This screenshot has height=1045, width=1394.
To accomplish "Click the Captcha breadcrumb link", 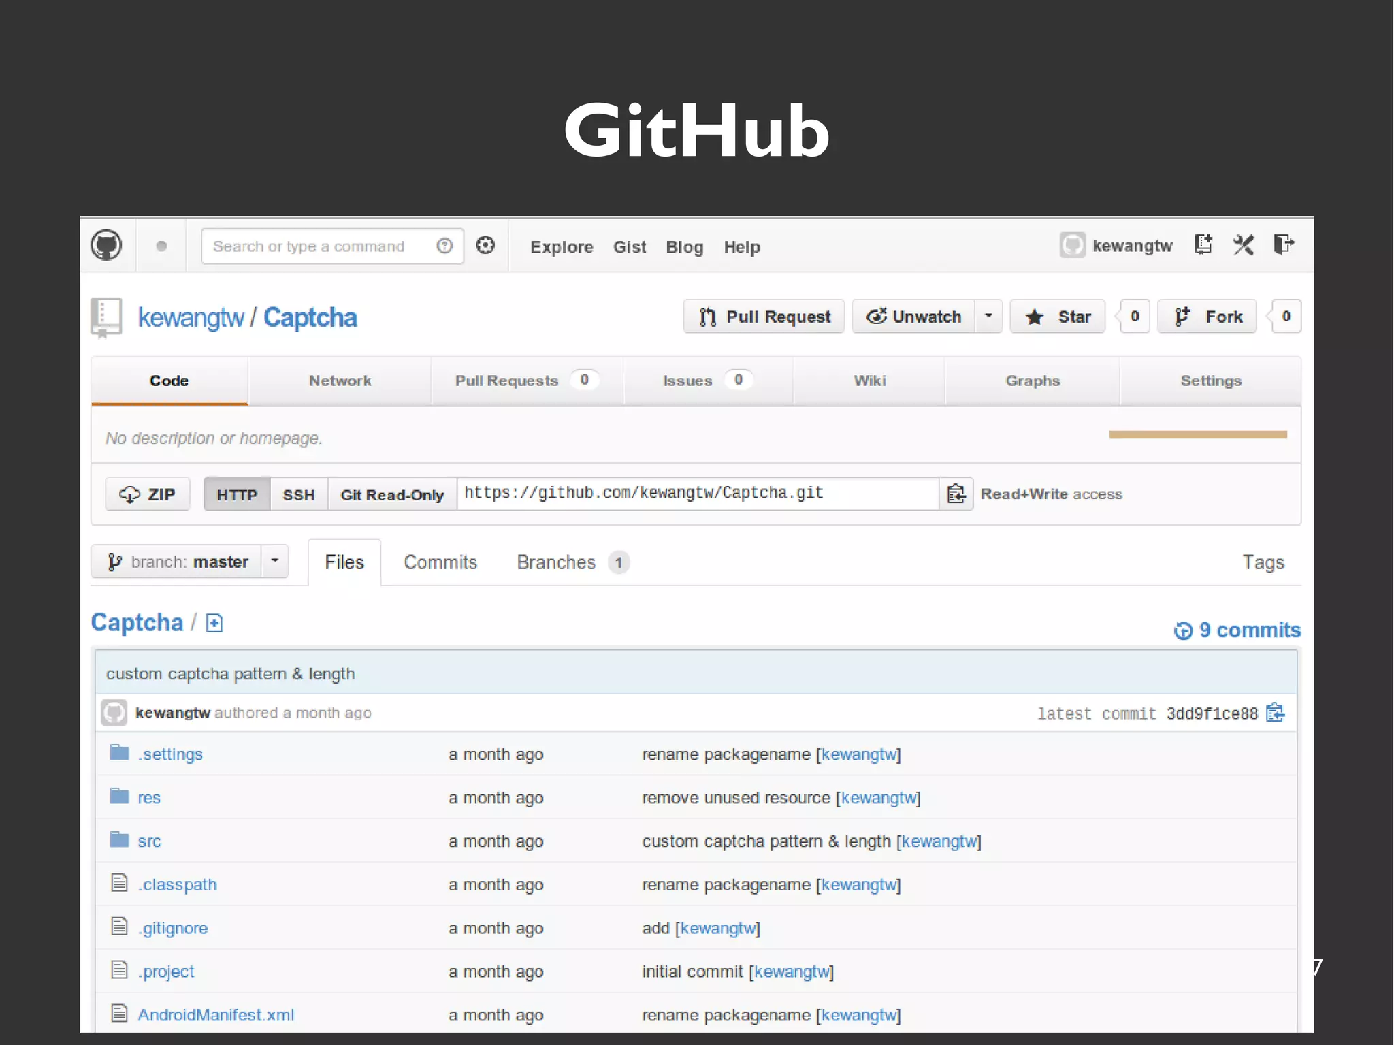I will pos(137,622).
